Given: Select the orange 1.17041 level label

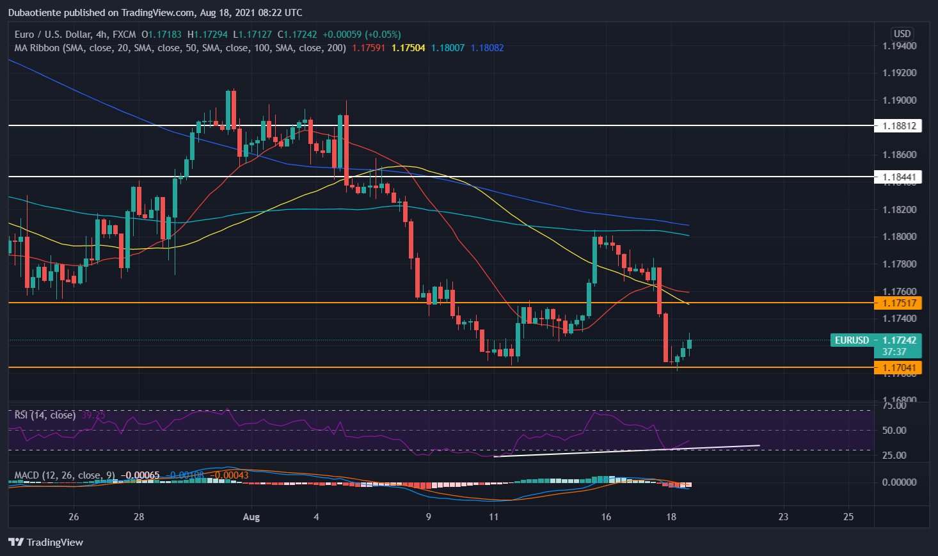Looking at the screenshot, I should point(898,367).
